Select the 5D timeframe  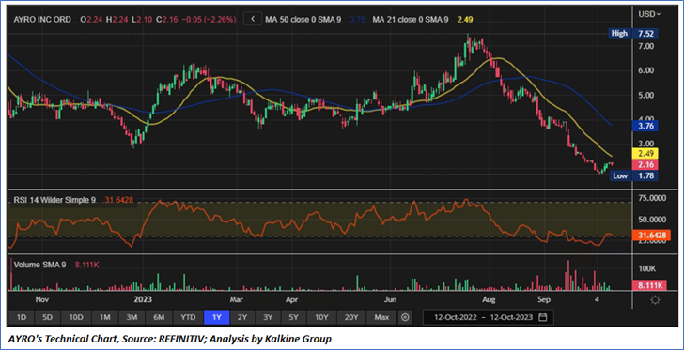[x=48, y=317]
